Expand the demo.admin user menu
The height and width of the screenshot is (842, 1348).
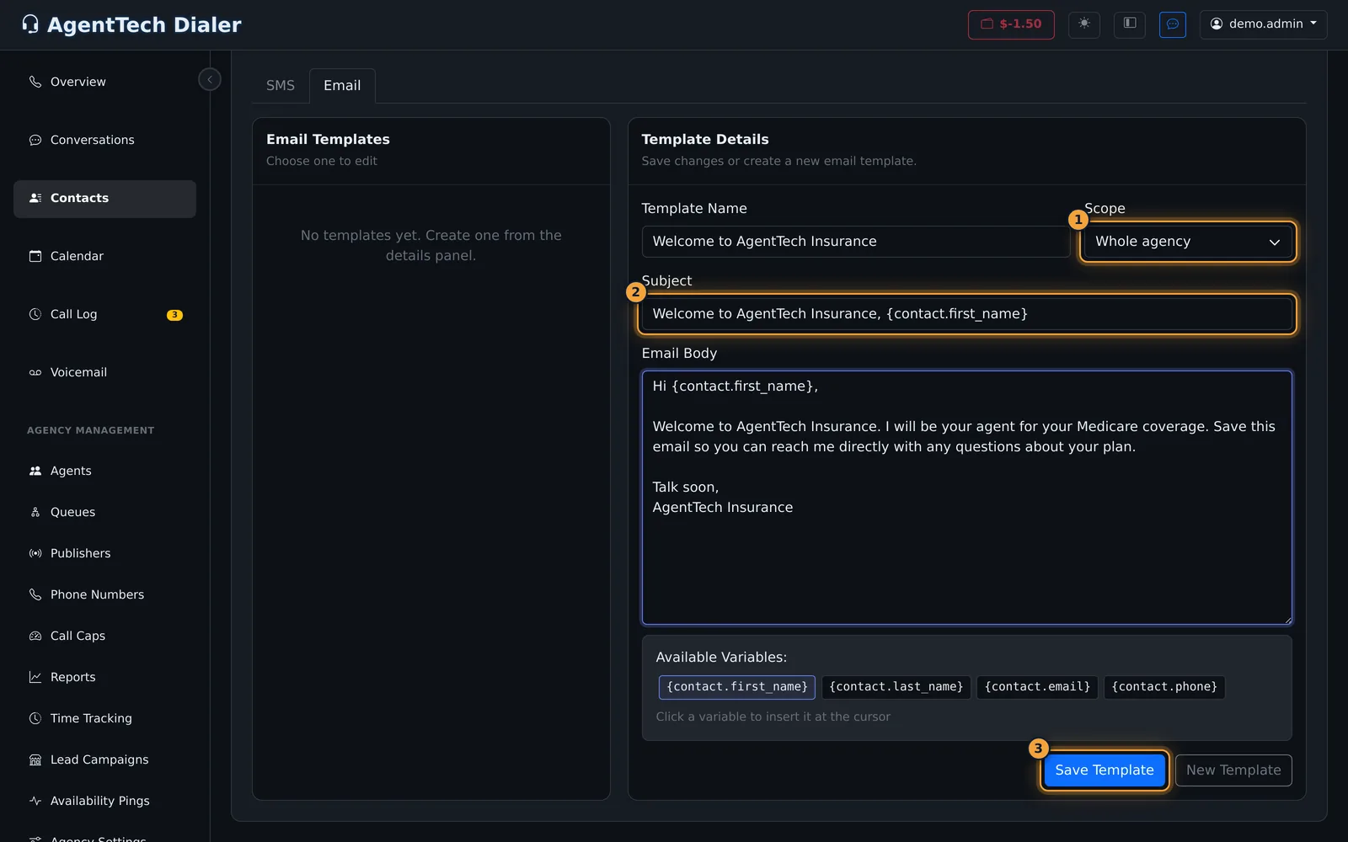(1263, 24)
